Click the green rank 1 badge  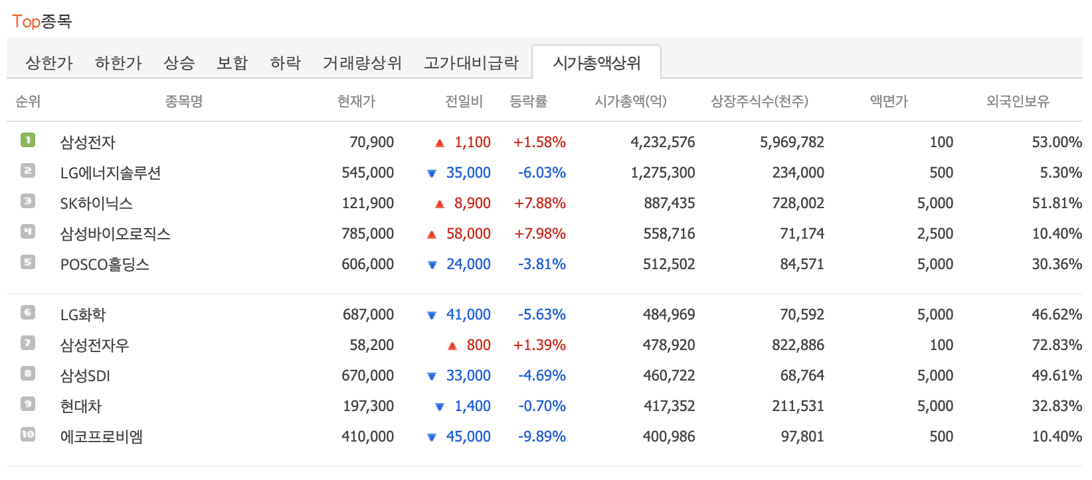click(27, 140)
